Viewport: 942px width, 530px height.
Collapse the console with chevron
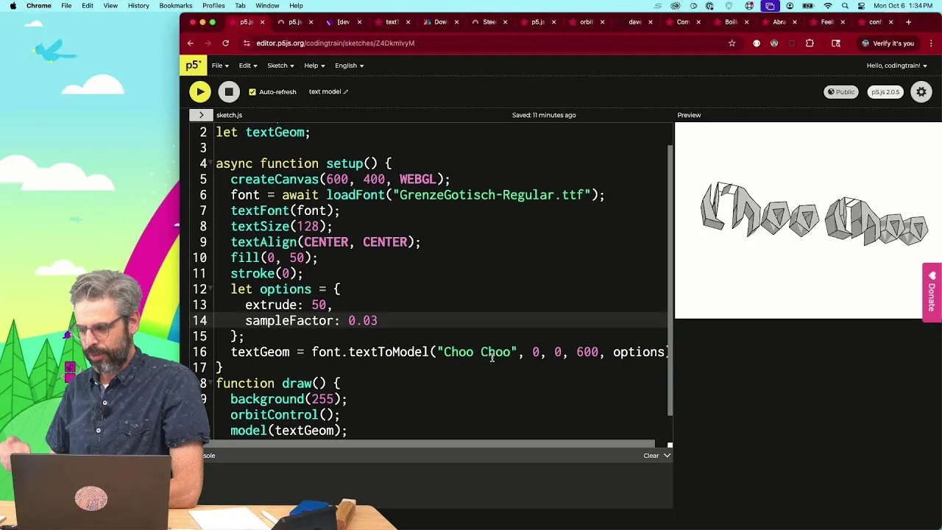[667, 456]
